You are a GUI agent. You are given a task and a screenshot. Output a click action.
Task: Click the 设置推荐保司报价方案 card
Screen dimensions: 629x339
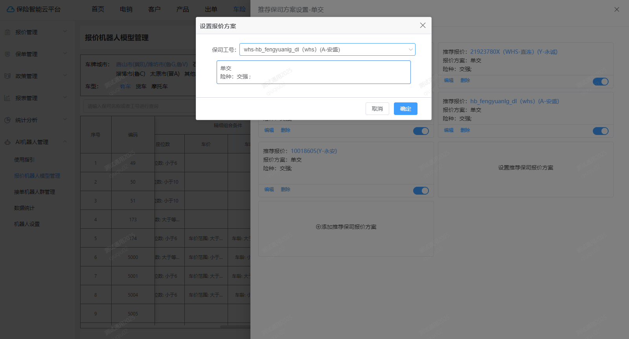click(526, 169)
